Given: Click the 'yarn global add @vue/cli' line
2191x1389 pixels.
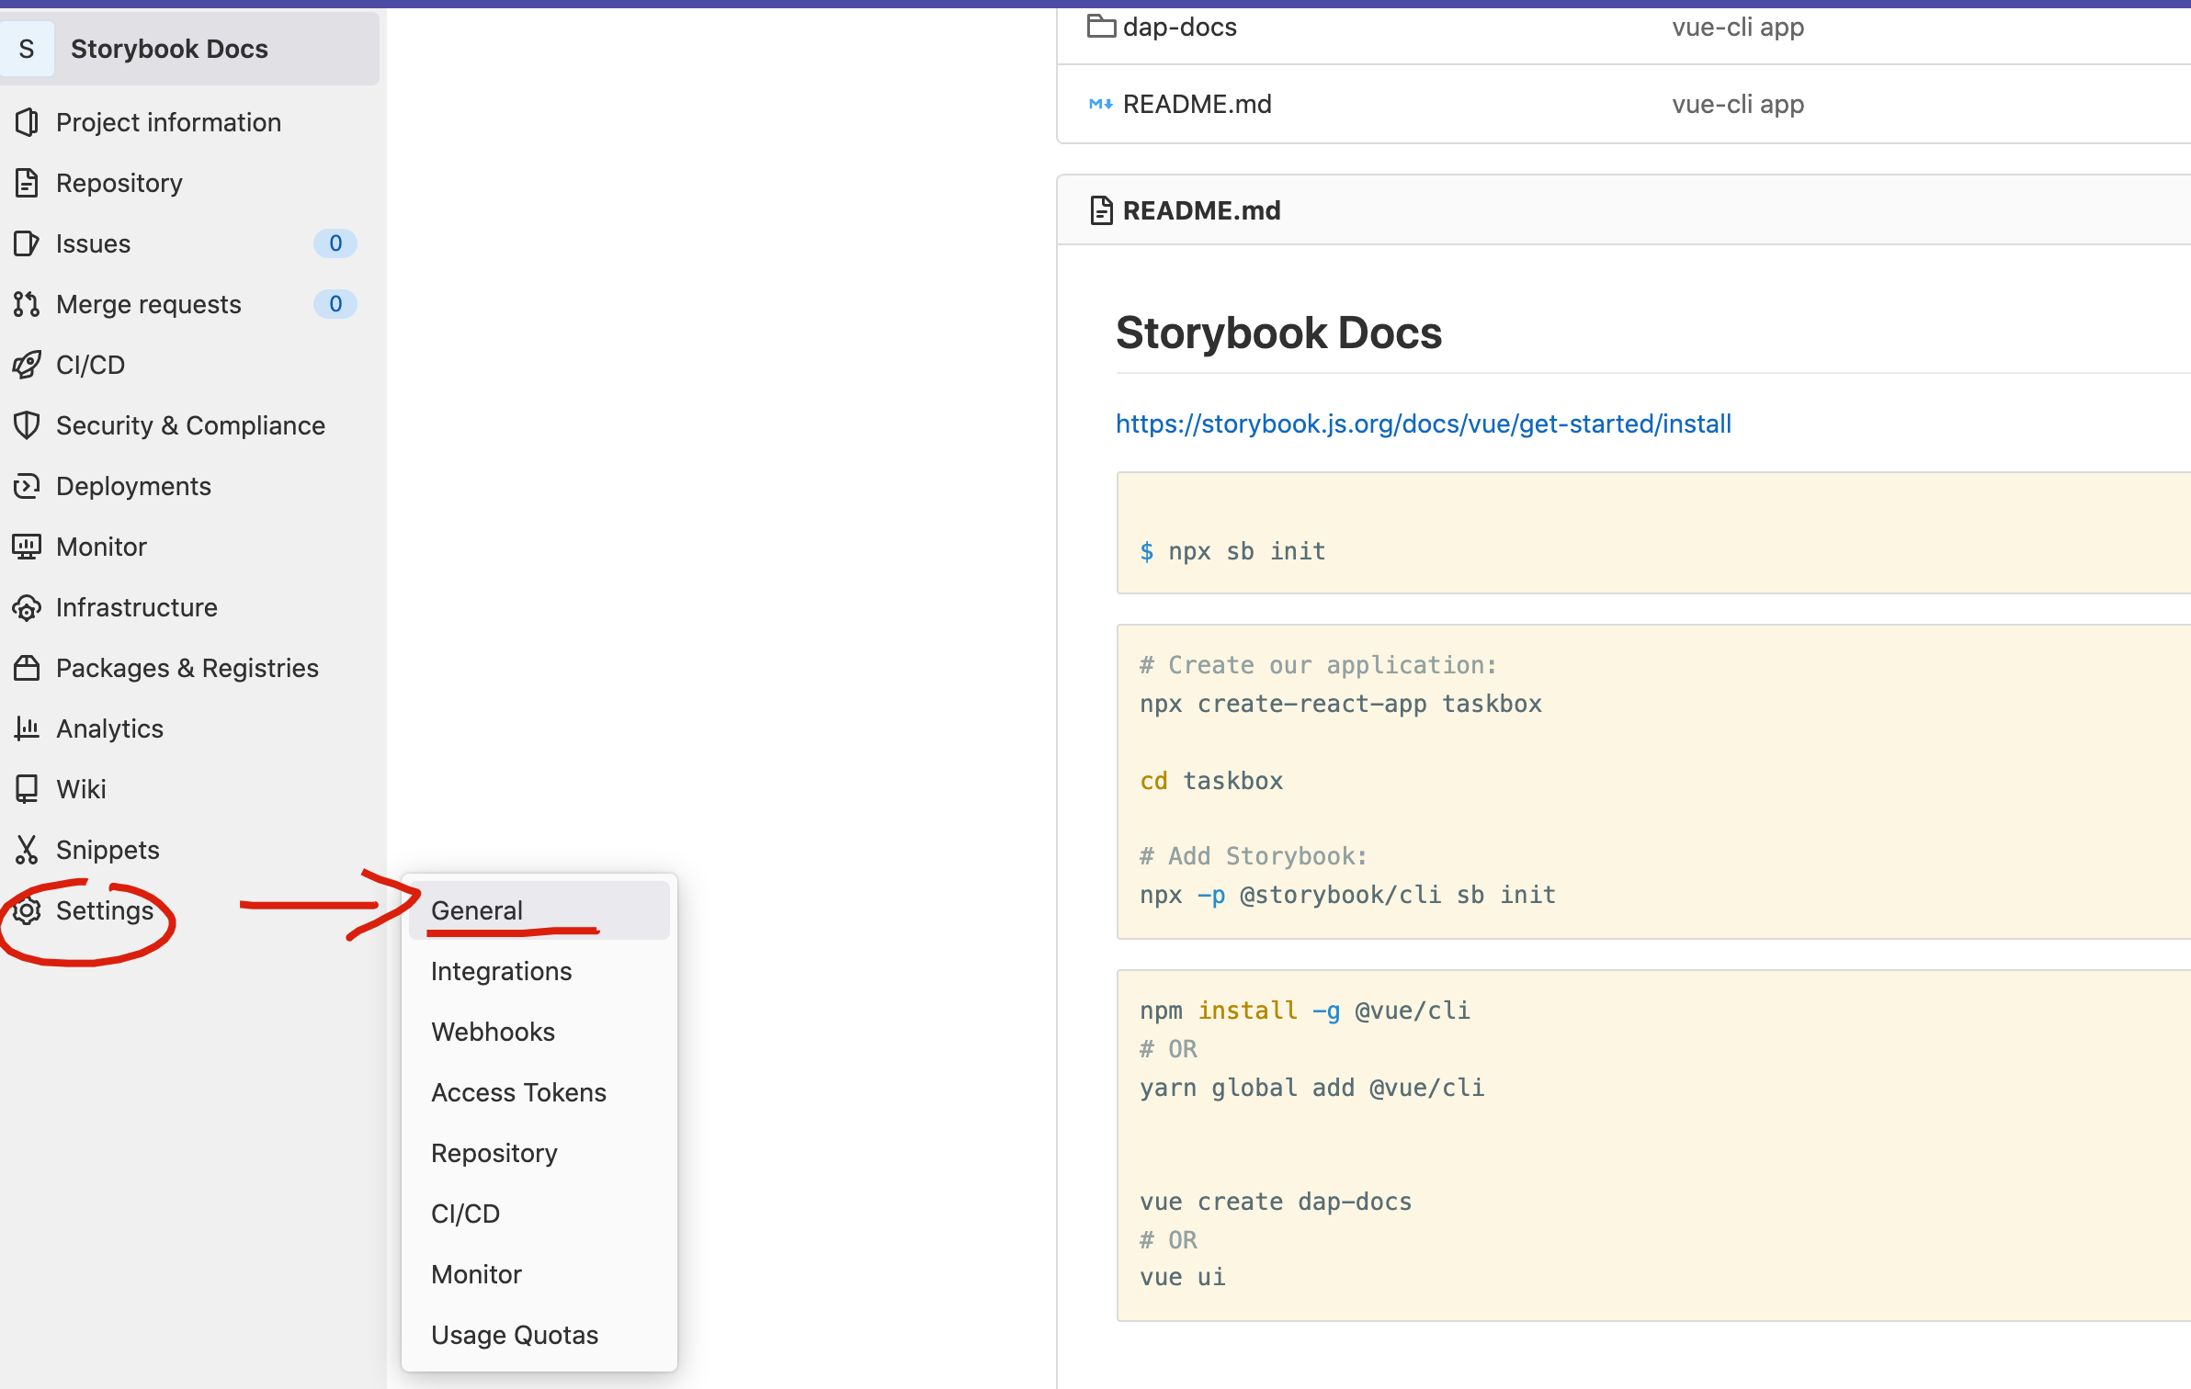Looking at the screenshot, I should pos(1312,1088).
